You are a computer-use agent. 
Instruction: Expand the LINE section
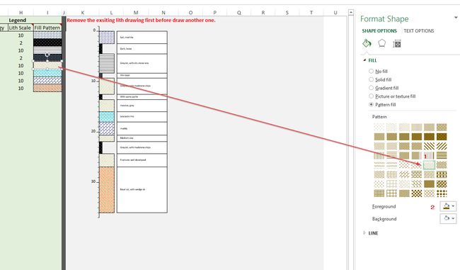point(364,232)
